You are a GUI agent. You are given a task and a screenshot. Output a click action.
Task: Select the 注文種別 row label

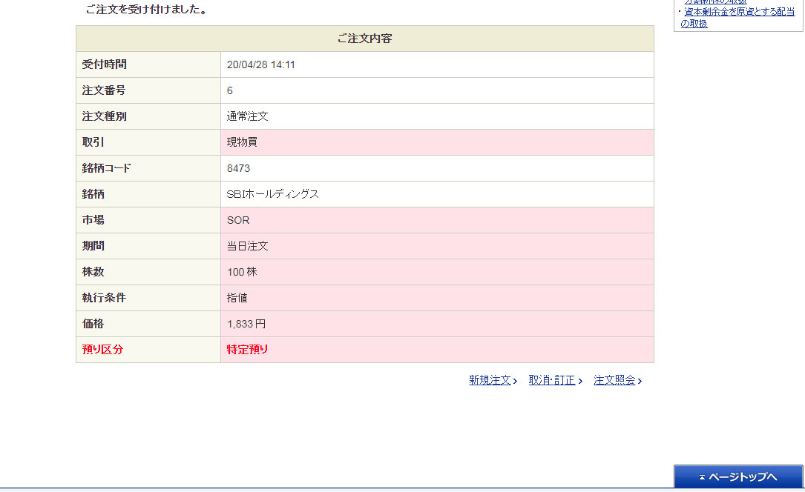coord(104,116)
